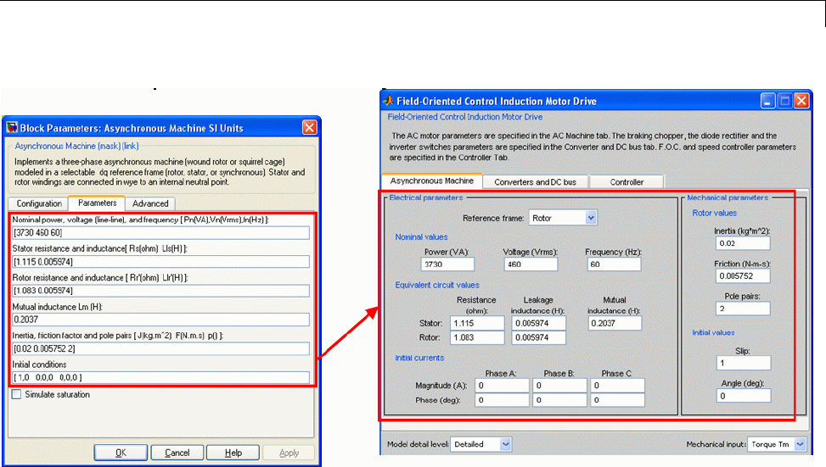This screenshot has width=826, height=467.
Task: Switch to Converters and DC bus tab
Action: 535,182
